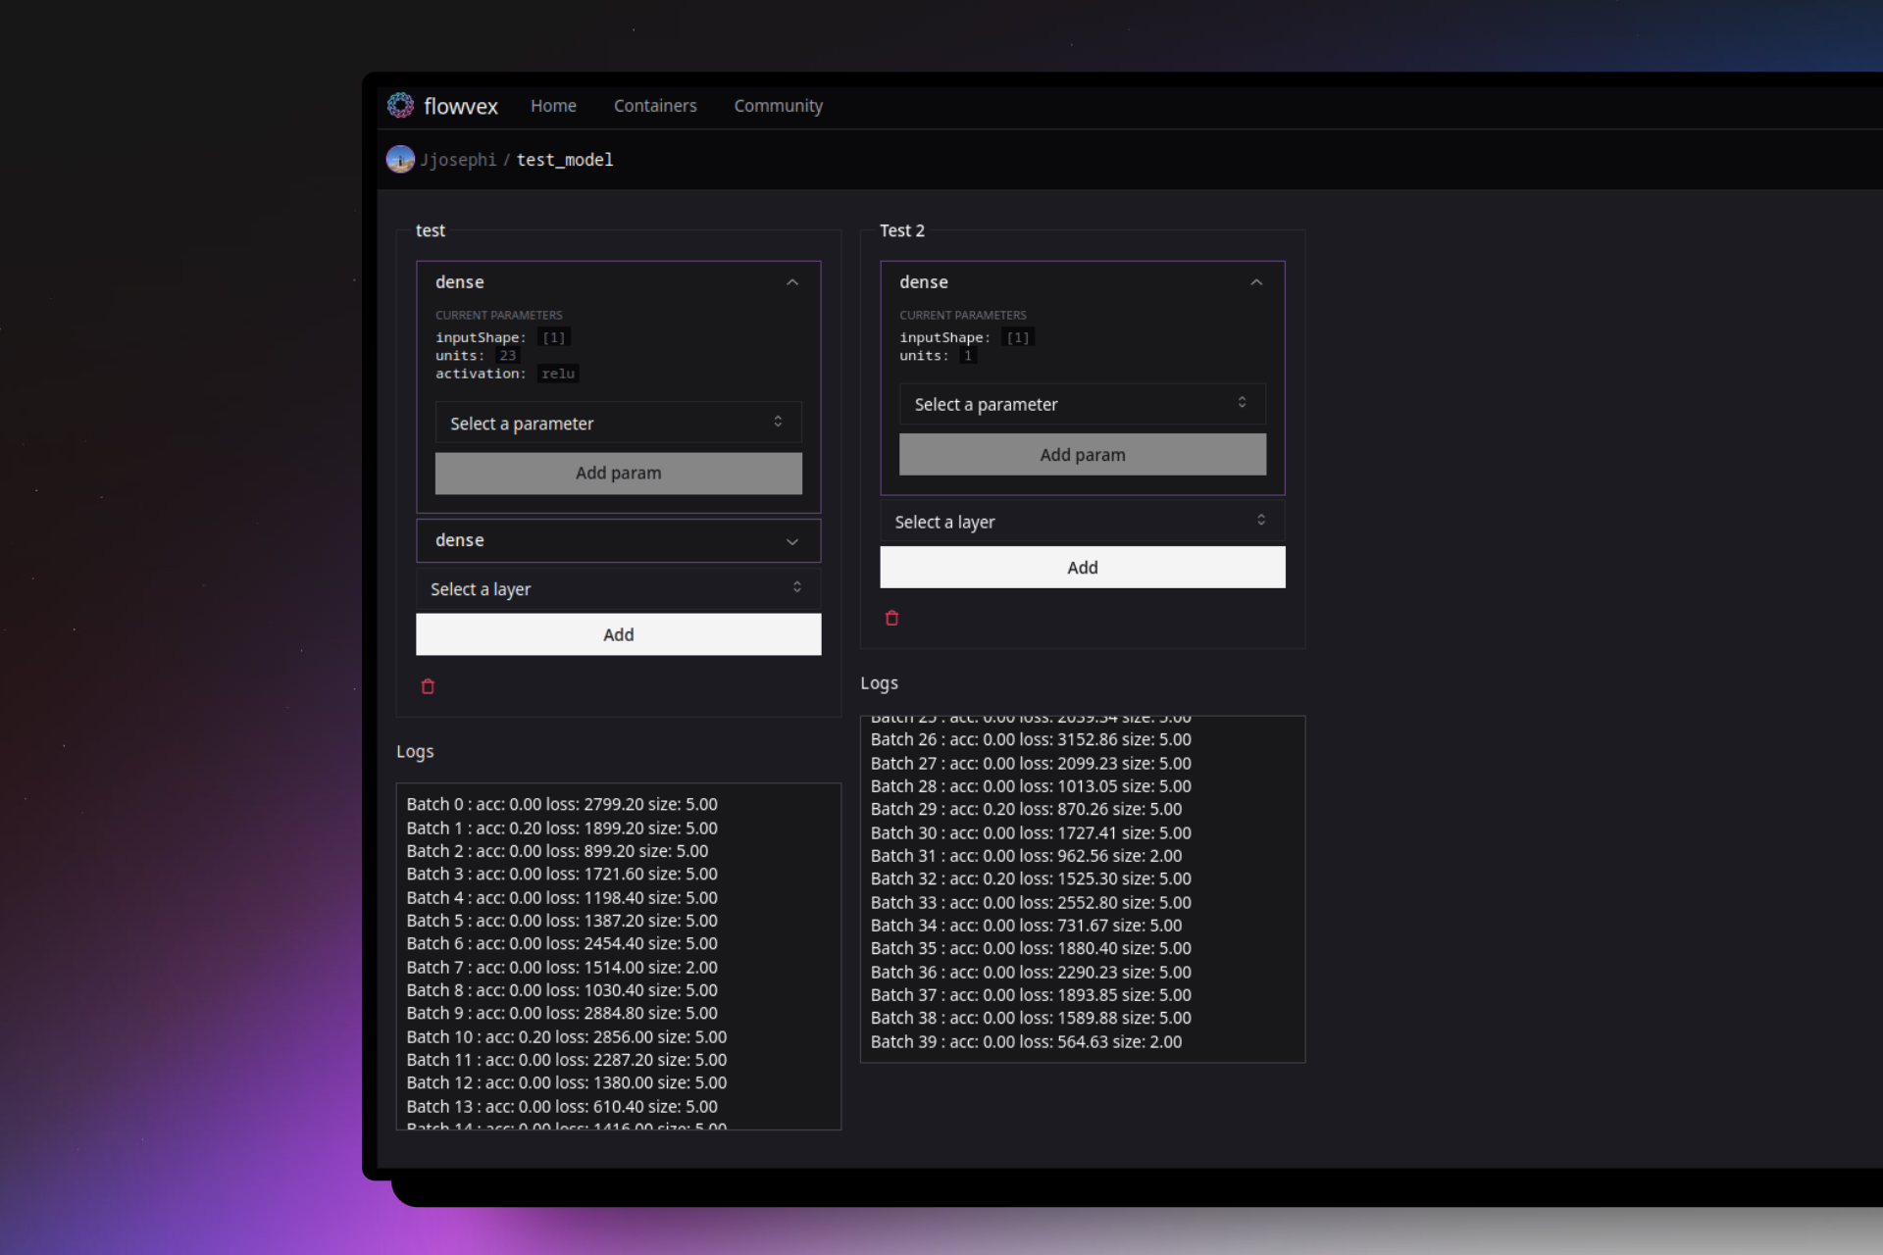Open Select a parameter dropdown in test

(618, 423)
